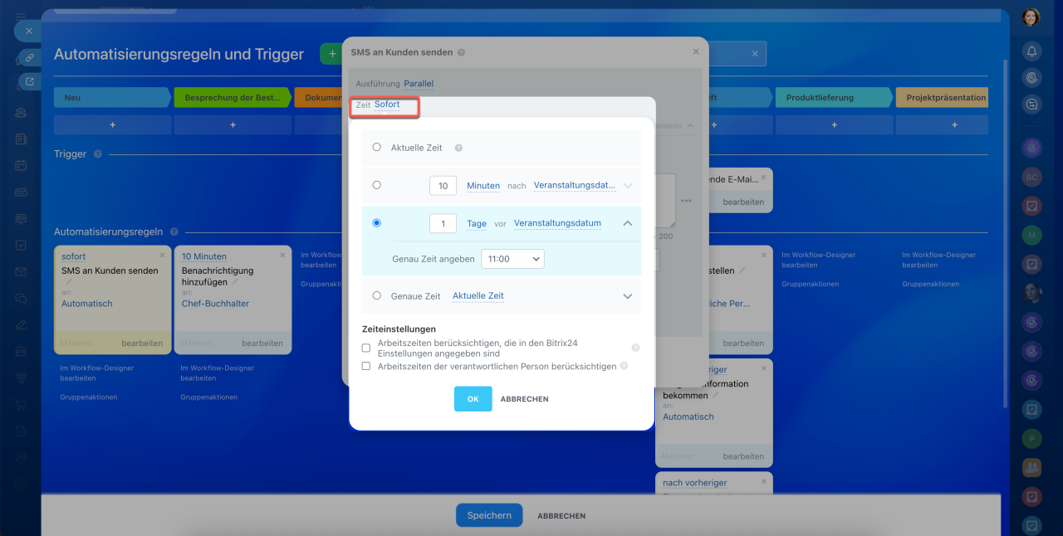
Task: Click help icon for verantwortliche Person Arbeitszeiten
Action: pyautogui.click(x=624, y=365)
